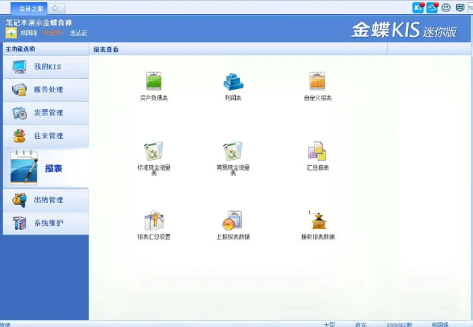The height and width of the screenshot is (327, 473).
Task: Open the 出纳管理 module
Action: coord(46,200)
